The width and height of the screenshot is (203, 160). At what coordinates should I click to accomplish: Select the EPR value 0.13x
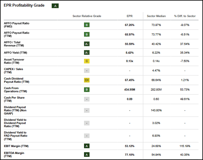coord(130,61)
